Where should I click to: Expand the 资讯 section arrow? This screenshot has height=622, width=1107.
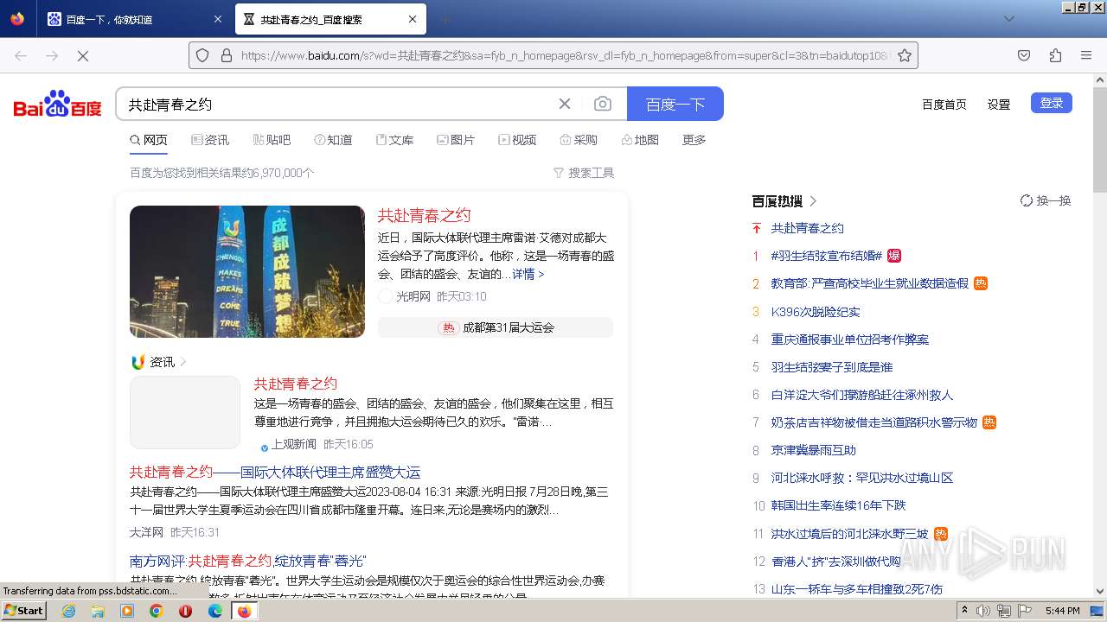click(182, 362)
